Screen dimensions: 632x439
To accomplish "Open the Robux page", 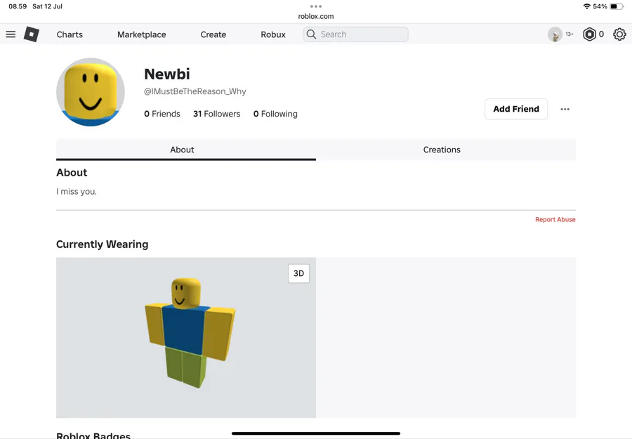I will [273, 34].
